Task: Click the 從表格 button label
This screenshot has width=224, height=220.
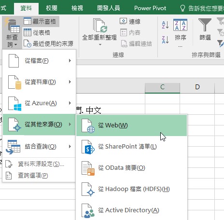Action: coord(42,32)
